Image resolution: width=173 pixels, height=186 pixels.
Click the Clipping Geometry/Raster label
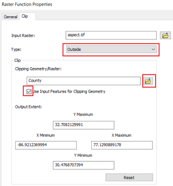[x=38, y=69]
